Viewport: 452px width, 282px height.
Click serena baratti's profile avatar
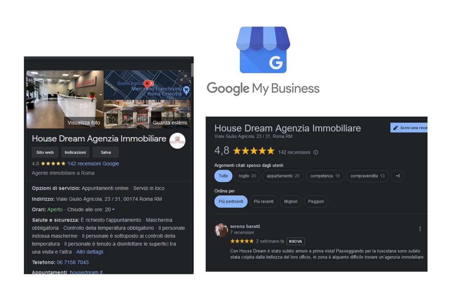click(221, 230)
